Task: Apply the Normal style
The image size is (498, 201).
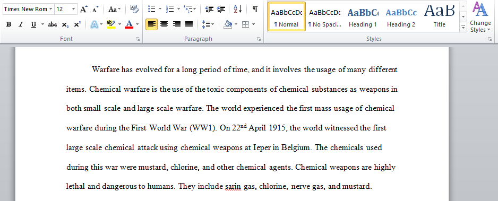Action: click(x=287, y=16)
